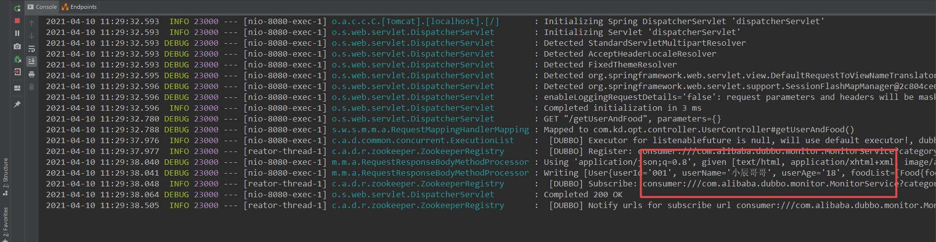Open the layout settings icon
Image resolution: width=936 pixels, height=242 pixels.
[17, 88]
